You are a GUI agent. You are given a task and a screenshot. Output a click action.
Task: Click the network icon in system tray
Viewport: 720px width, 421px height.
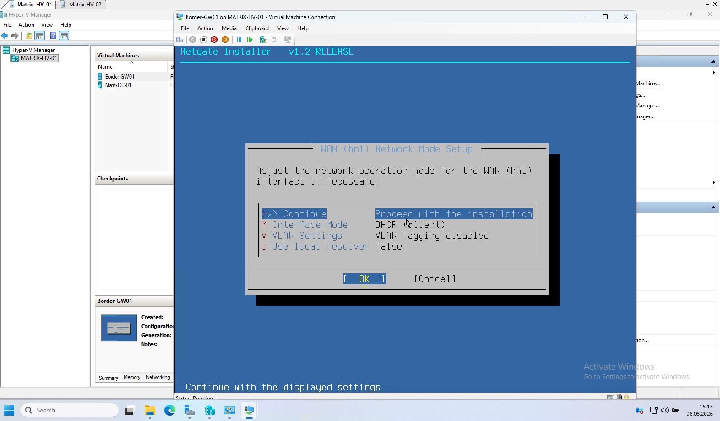[654, 410]
